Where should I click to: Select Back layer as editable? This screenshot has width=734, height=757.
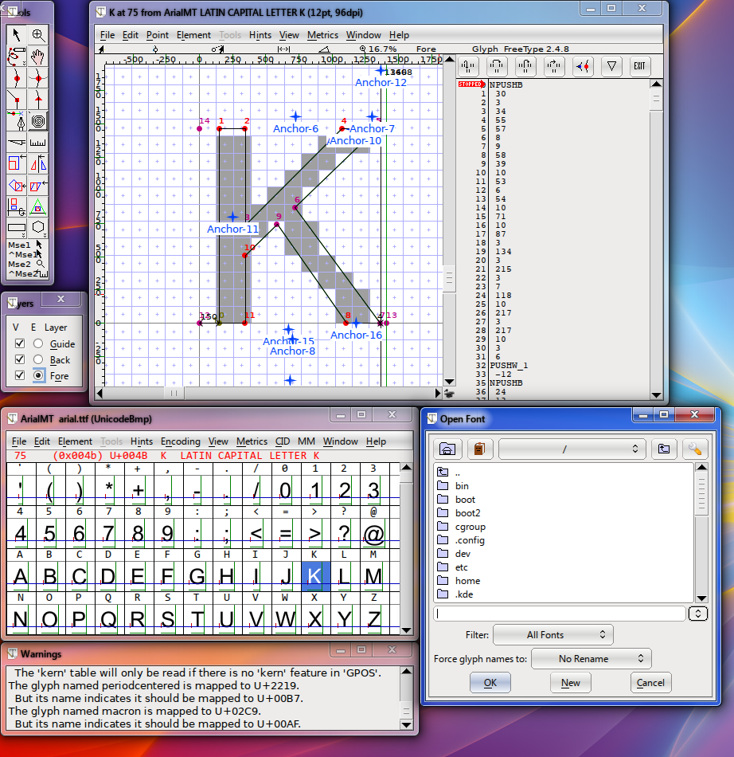[38, 360]
